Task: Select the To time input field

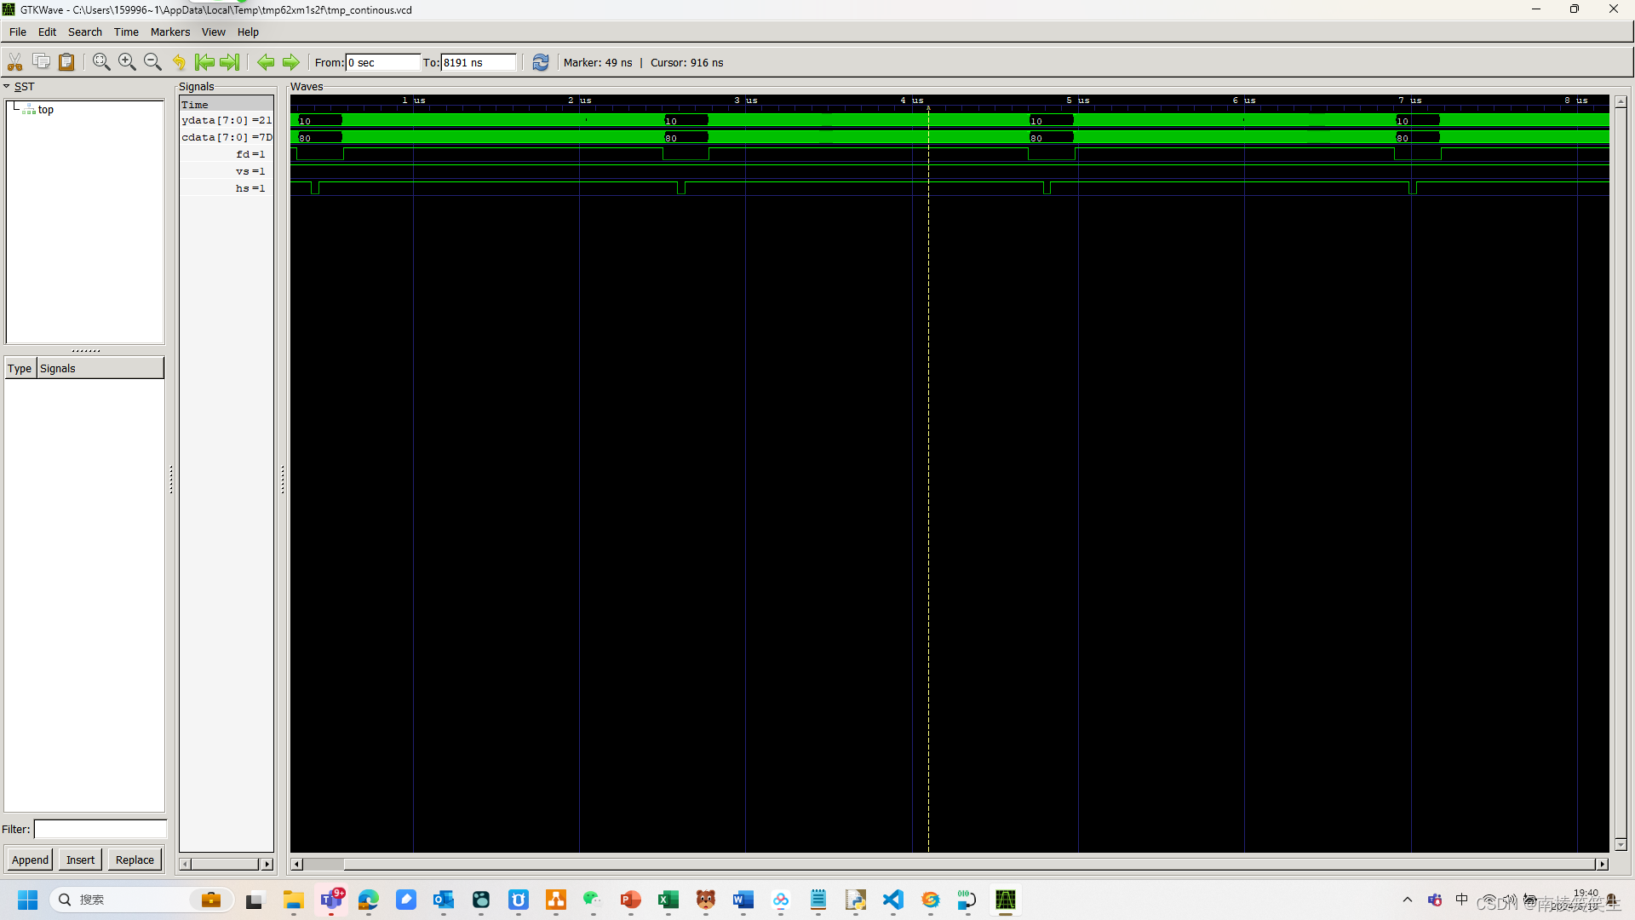Action: (479, 62)
